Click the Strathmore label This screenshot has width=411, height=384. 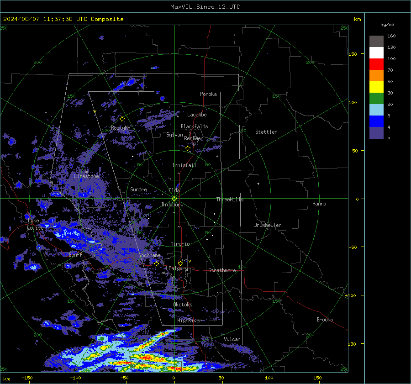pyautogui.click(x=222, y=270)
